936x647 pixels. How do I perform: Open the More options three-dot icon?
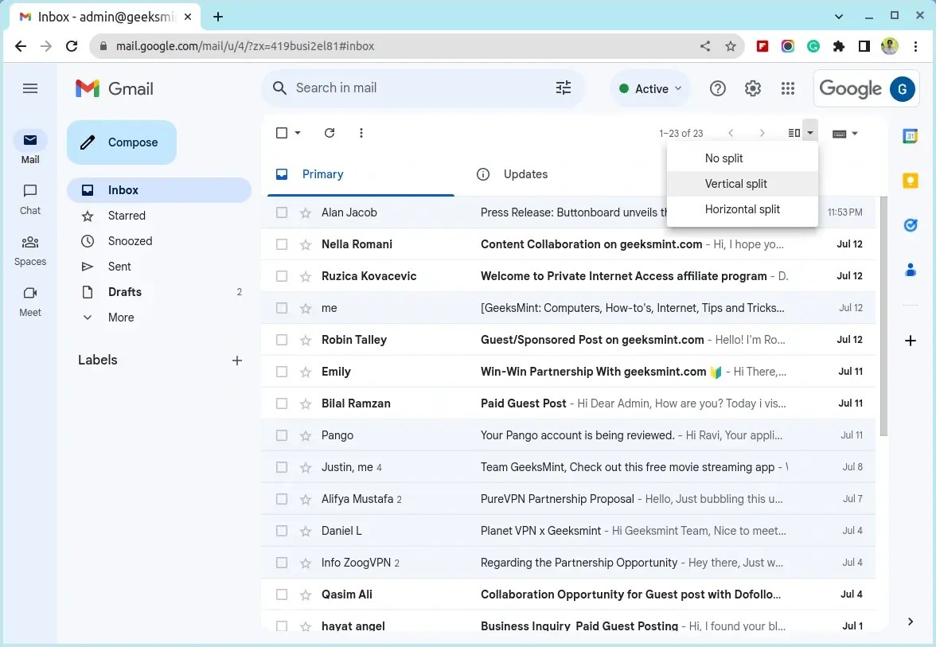click(x=361, y=133)
